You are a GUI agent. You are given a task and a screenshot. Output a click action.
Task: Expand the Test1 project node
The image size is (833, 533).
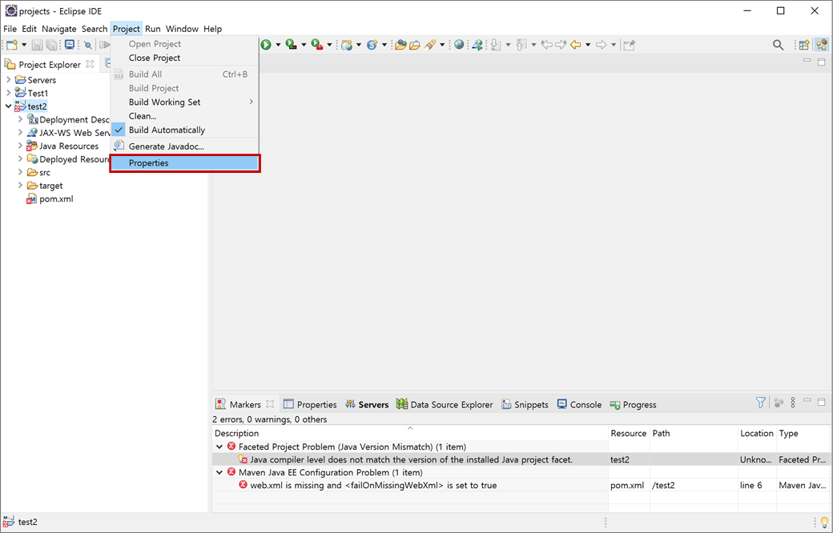(x=8, y=93)
